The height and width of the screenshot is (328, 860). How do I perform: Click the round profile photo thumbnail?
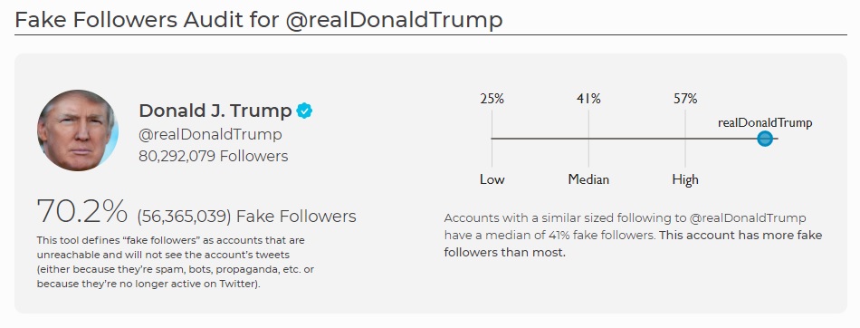(78, 130)
